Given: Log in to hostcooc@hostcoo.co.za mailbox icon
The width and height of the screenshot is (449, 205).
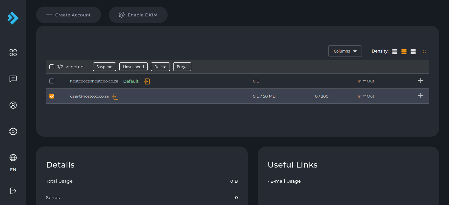Looking at the screenshot, I should tap(147, 81).
